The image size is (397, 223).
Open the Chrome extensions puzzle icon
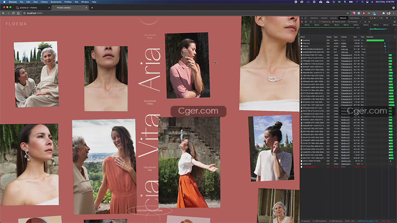click(383, 13)
